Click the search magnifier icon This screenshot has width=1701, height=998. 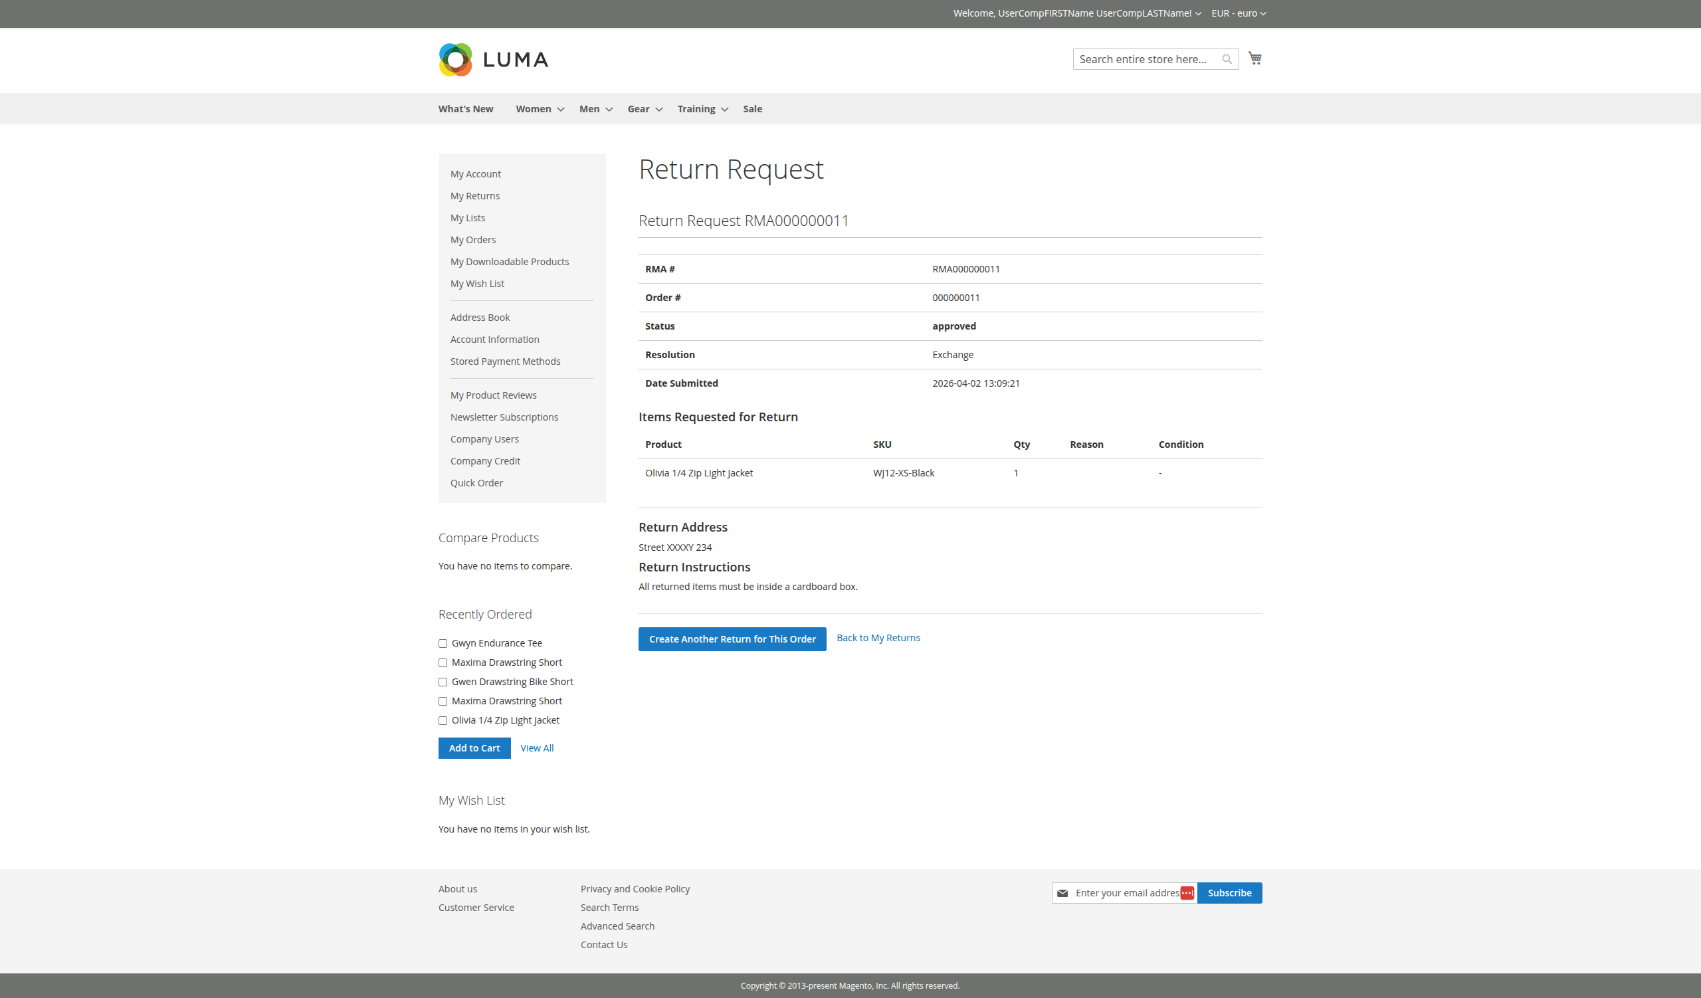(x=1227, y=59)
